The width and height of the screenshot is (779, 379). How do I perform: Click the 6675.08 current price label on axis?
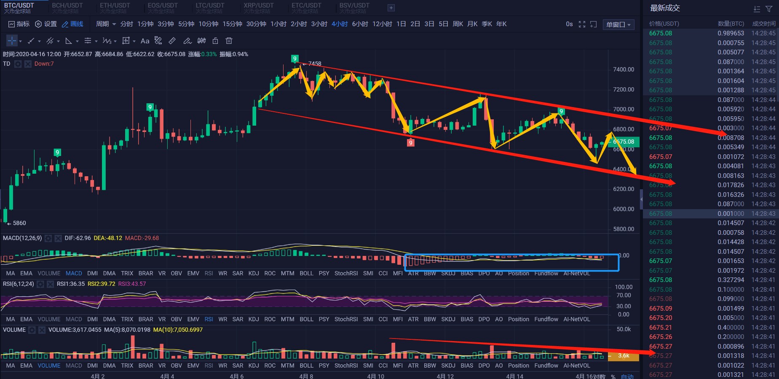click(x=624, y=142)
